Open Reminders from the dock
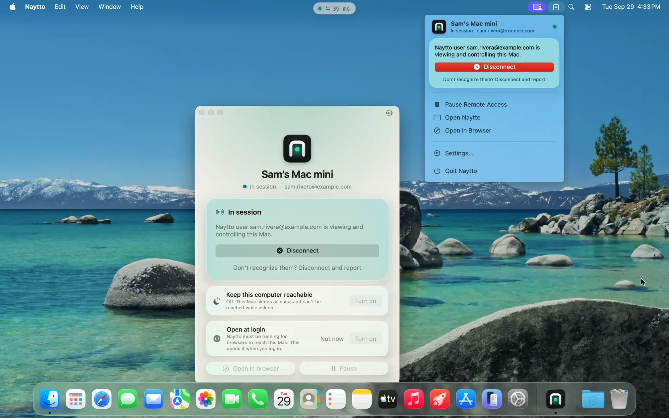This screenshot has height=418, width=669. pyautogui.click(x=336, y=399)
